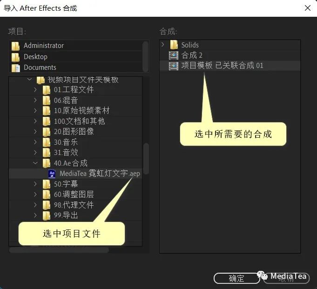Screen dimensions: 317x289
Task: Select composition 项目模板 已关联合成 01
Action: click(230, 66)
